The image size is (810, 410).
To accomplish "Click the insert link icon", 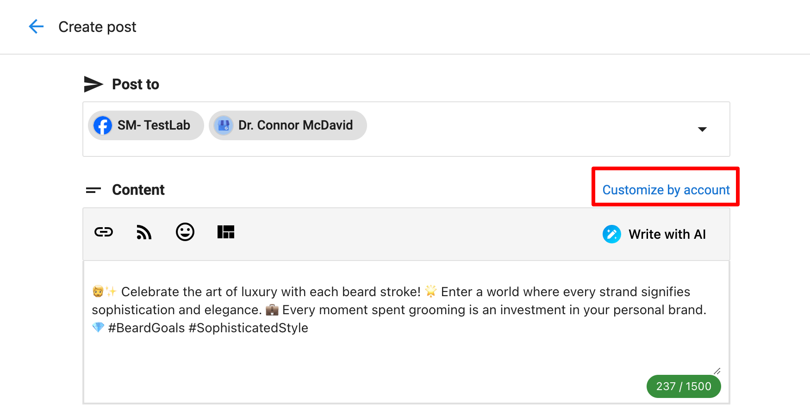I will pos(104,232).
